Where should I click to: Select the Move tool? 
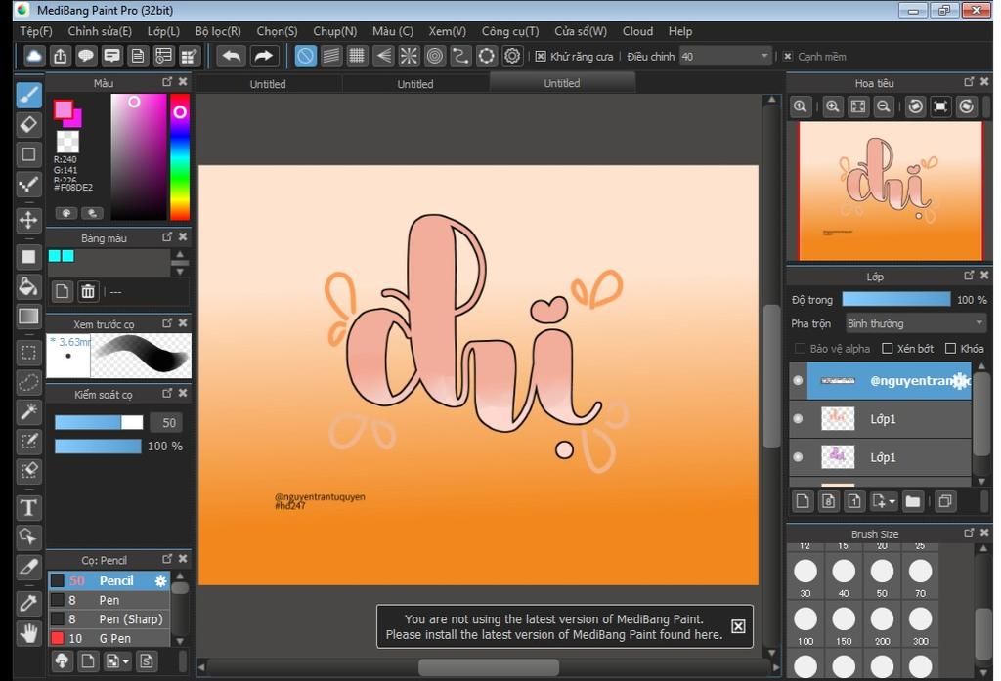tap(28, 220)
